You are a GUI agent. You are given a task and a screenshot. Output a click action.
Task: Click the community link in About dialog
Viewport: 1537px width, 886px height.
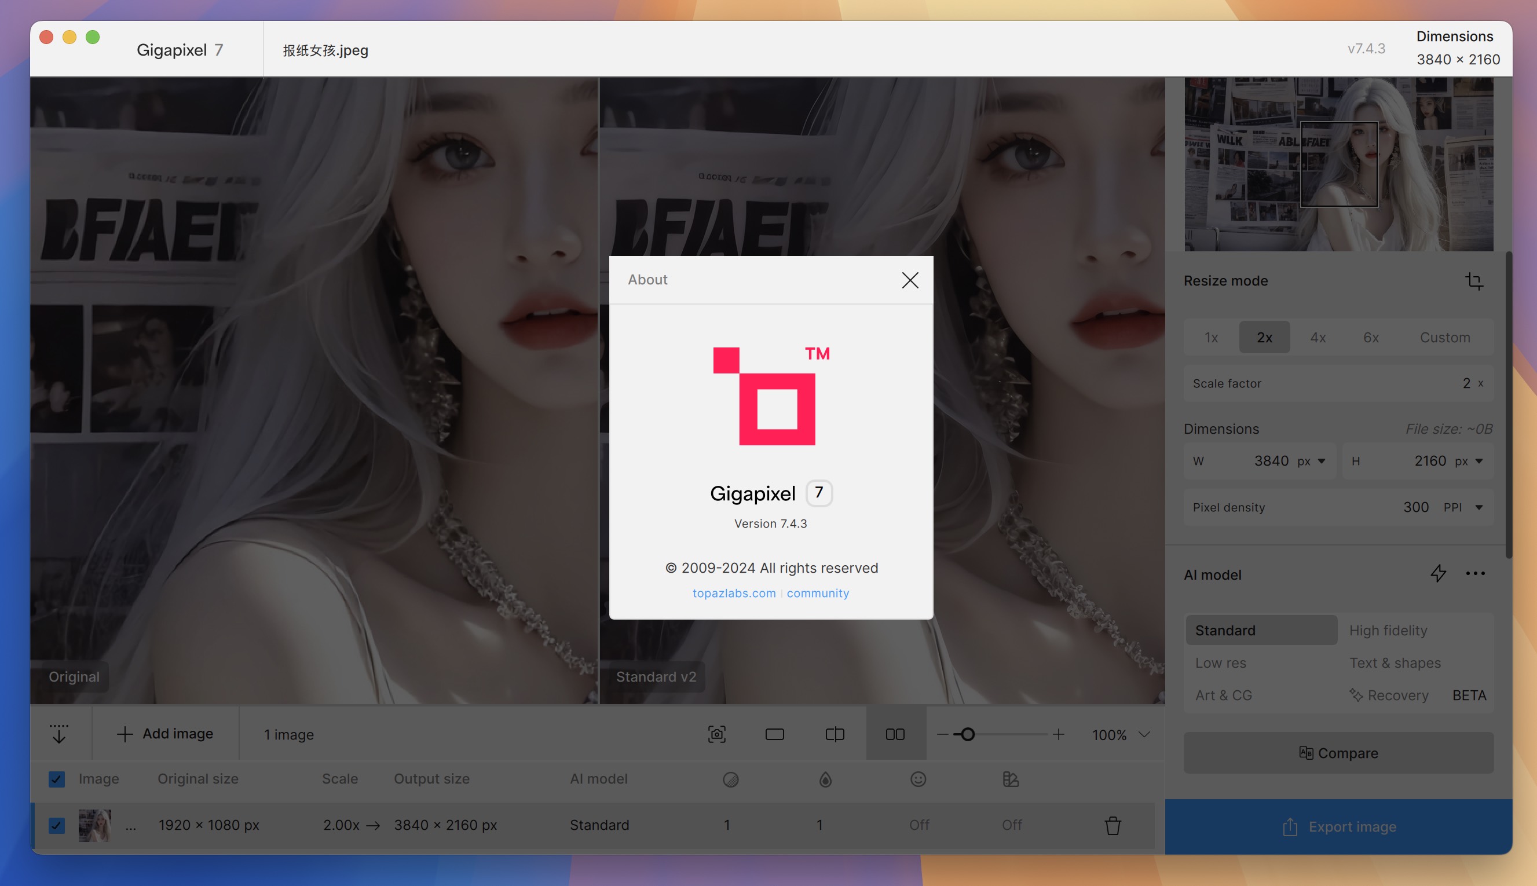[x=817, y=592]
